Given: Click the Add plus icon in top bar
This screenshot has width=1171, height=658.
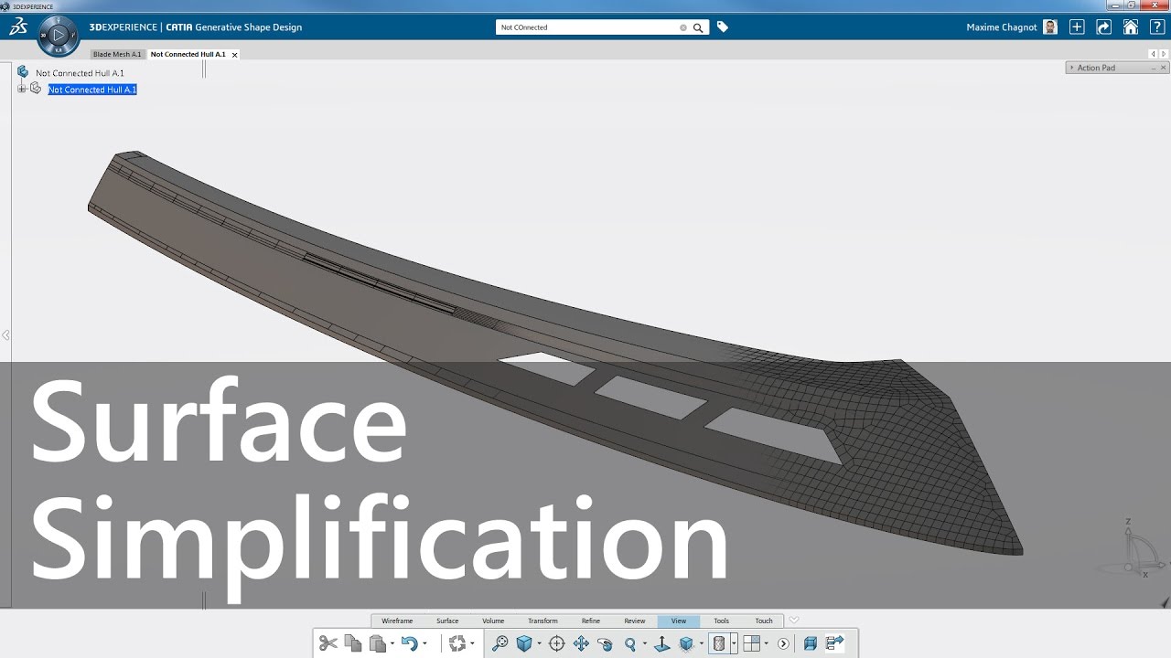Looking at the screenshot, I should (1077, 27).
